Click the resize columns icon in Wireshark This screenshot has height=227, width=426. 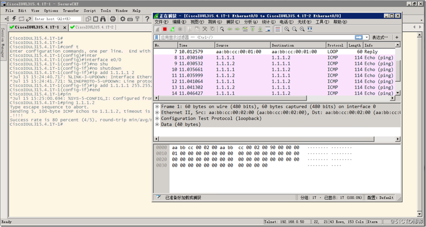(310, 29)
